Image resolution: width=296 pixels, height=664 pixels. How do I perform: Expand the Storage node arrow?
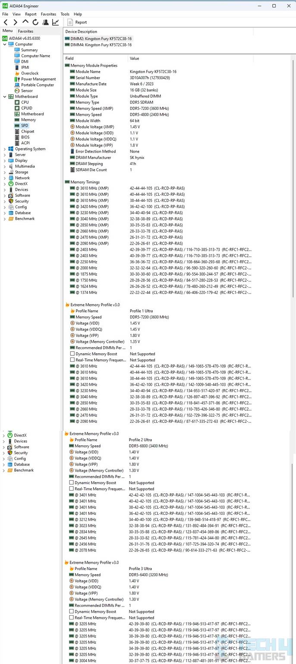(5, 172)
